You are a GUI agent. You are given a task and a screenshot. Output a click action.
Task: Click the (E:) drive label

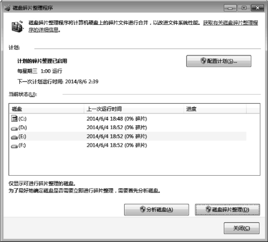pos(22,137)
